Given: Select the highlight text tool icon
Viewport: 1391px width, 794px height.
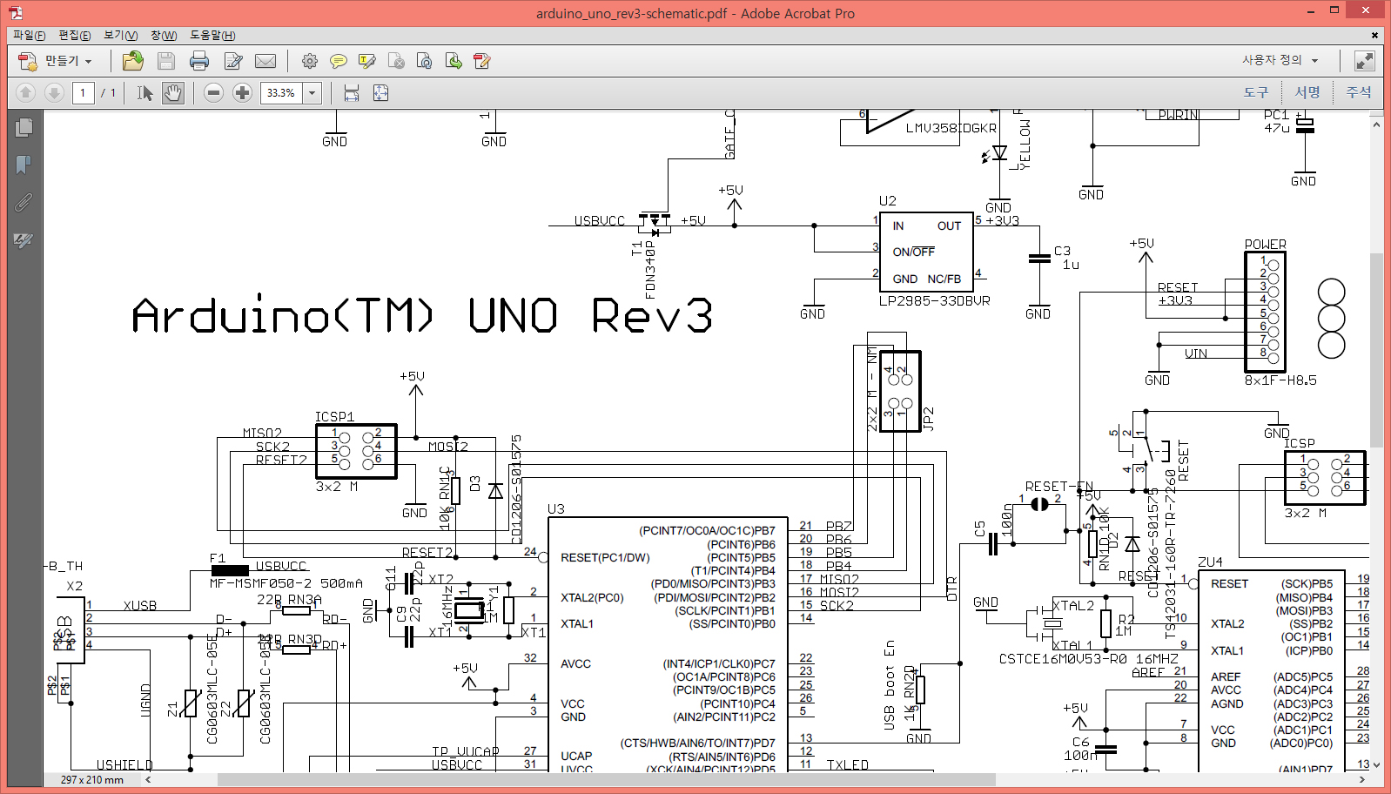Looking at the screenshot, I should (367, 61).
